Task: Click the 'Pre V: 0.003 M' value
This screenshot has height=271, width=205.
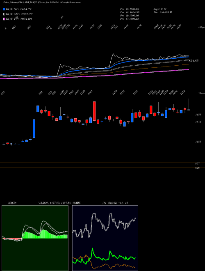Action: [162, 12]
